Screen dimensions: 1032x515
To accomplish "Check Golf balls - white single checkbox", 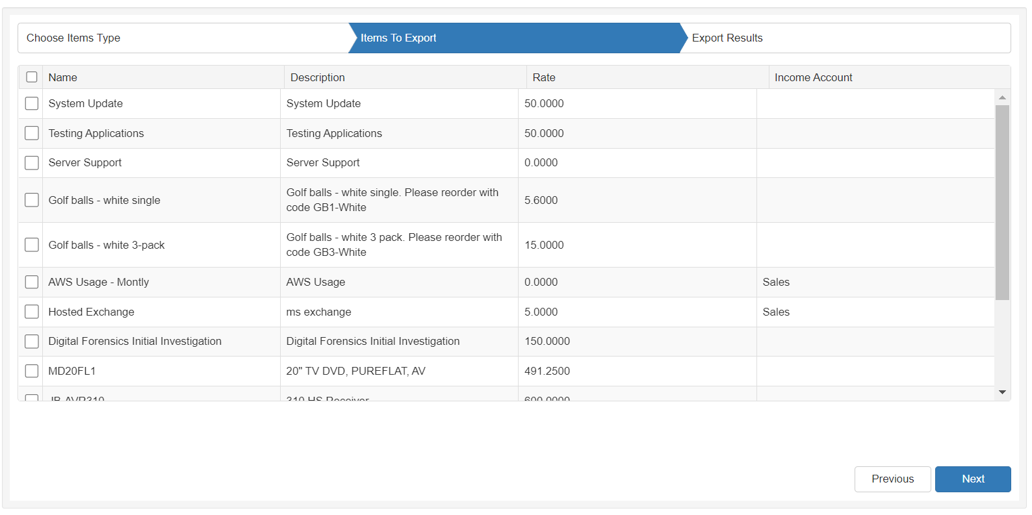I will (x=31, y=200).
